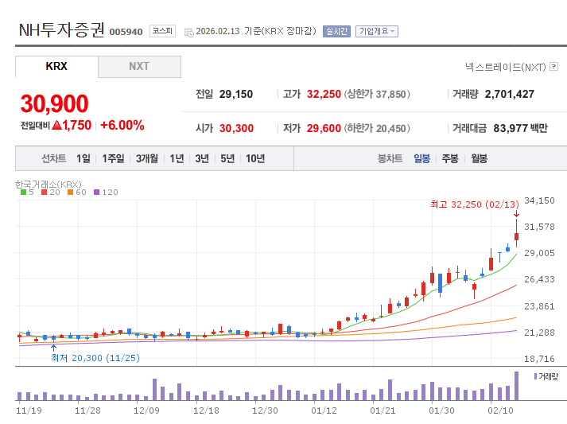The width and height of the screenshot is (567, 424).
Task: Click the current price 30,900
Action: [x=54, y=104]
